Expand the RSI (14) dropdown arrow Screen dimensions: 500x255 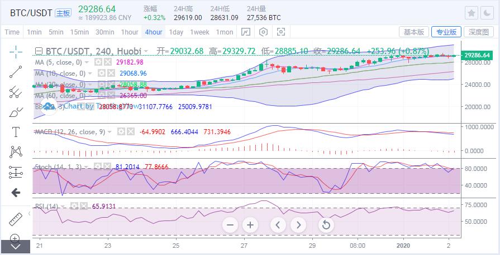tap(63, 207)
